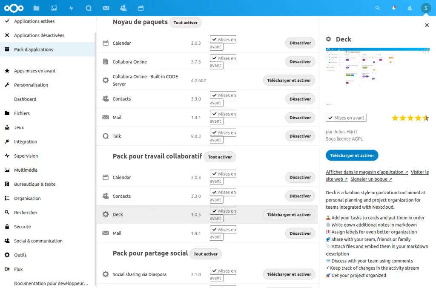Open Afficher dans le magasin d'application link

pyautogui.click(x=367, y=172)
